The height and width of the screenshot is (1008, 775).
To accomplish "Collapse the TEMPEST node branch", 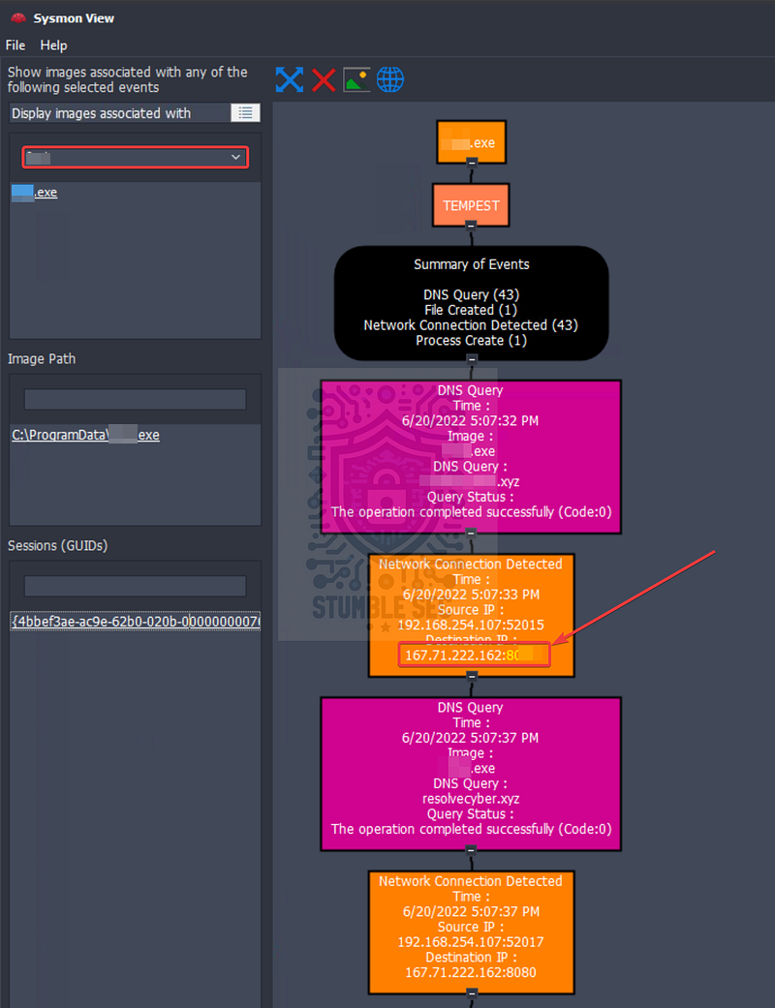I will (x=471, y=225).
